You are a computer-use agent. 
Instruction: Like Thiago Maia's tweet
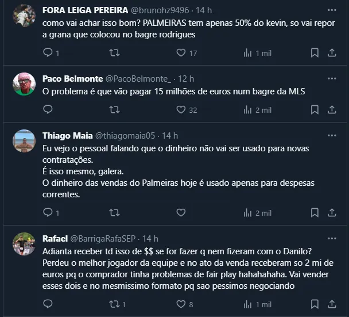pos(181,212)
